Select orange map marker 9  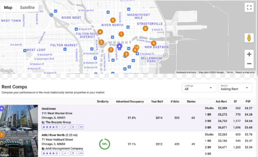coord(154,43)
